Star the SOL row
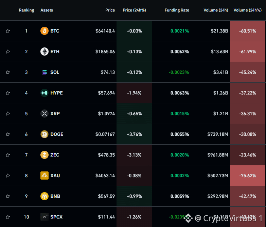 (x=8, y=72)
